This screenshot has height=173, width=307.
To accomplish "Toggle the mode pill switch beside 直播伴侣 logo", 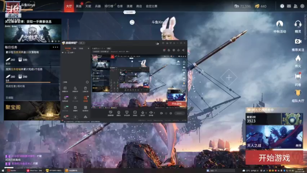I will coord(82,43).
